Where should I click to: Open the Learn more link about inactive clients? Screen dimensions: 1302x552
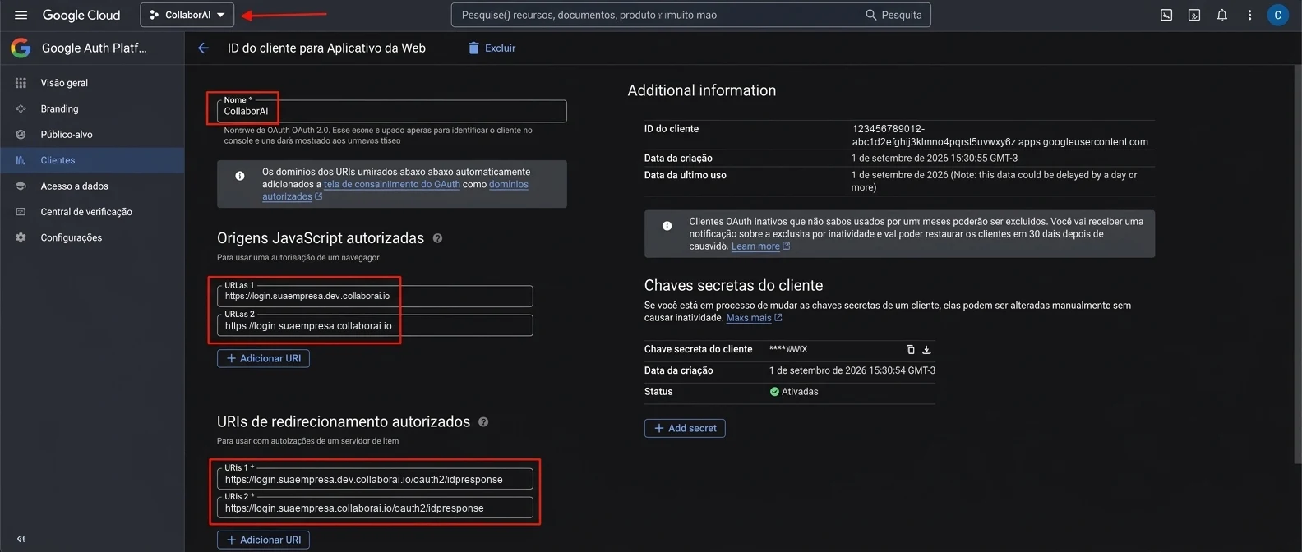[755, 246]
